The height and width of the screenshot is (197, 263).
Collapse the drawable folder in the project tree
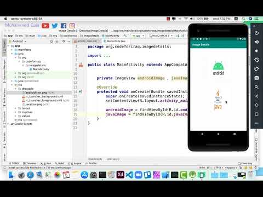coord(15,89)
